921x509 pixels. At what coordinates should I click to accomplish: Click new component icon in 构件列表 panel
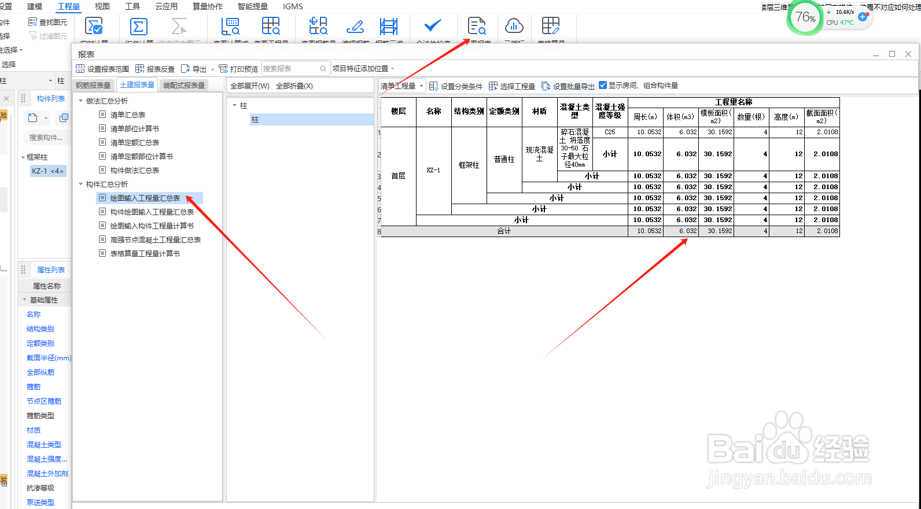click(33, 118)
